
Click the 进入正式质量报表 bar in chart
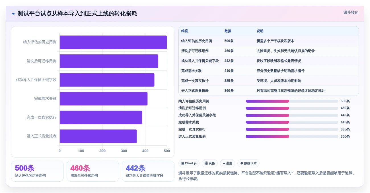pos(98,136)
